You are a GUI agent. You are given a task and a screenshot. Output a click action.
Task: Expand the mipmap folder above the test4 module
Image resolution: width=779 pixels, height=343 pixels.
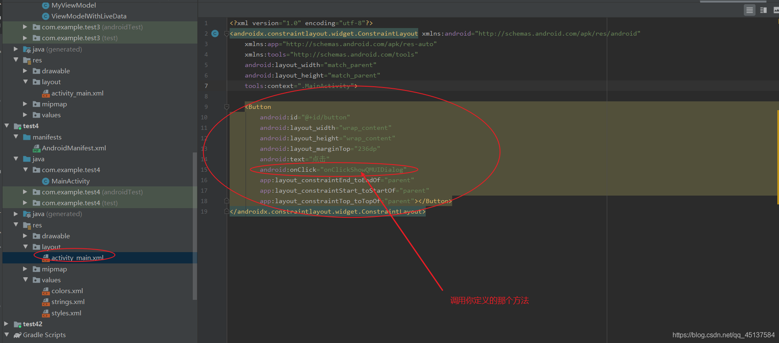point(25,104)
